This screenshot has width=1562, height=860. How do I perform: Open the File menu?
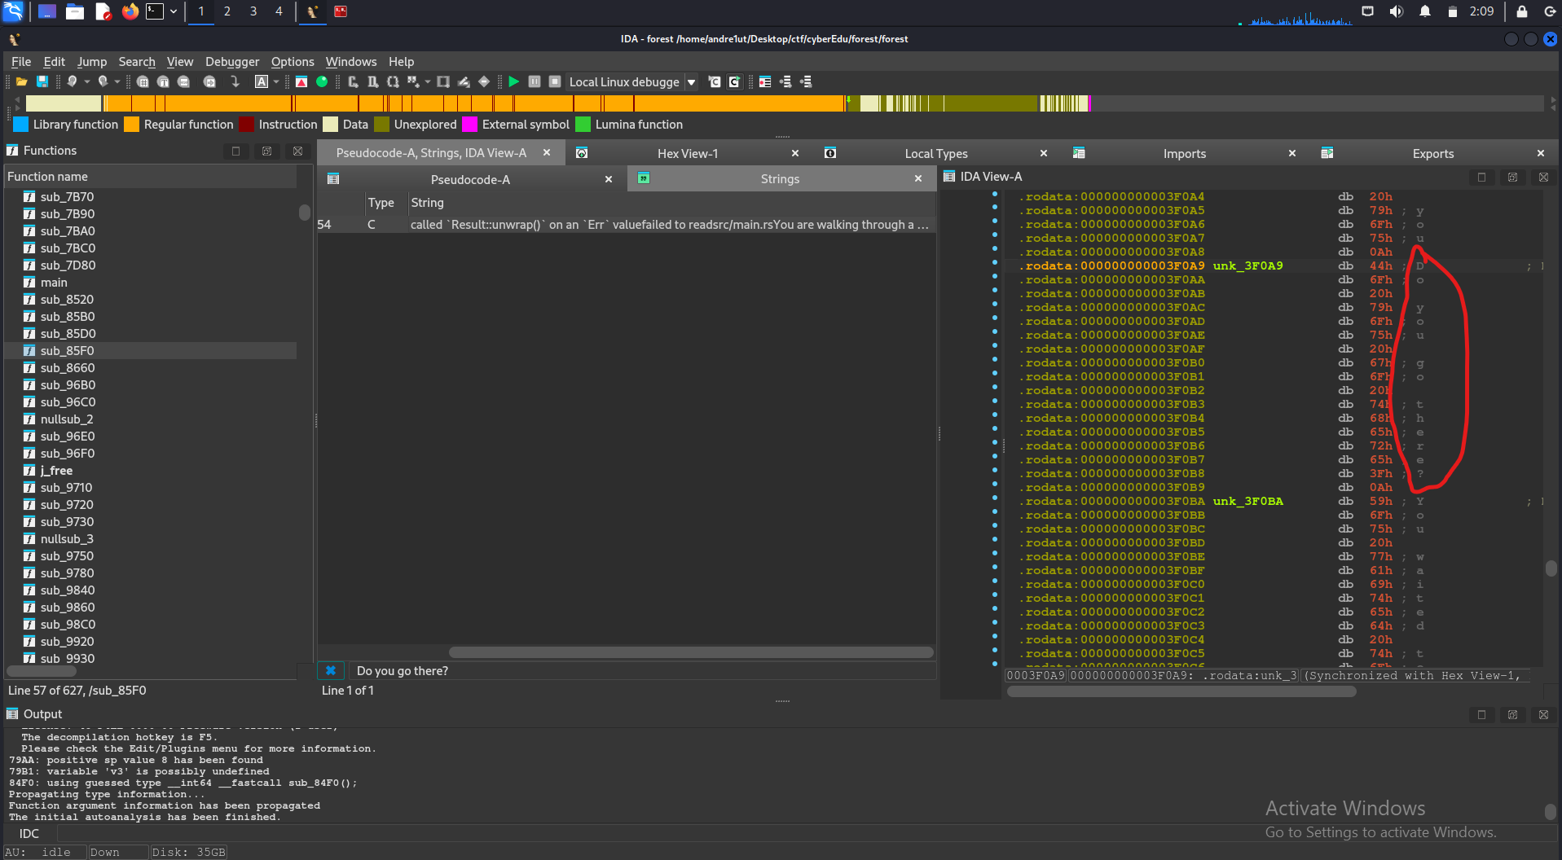pyautogui.click(x=21, y=61)
